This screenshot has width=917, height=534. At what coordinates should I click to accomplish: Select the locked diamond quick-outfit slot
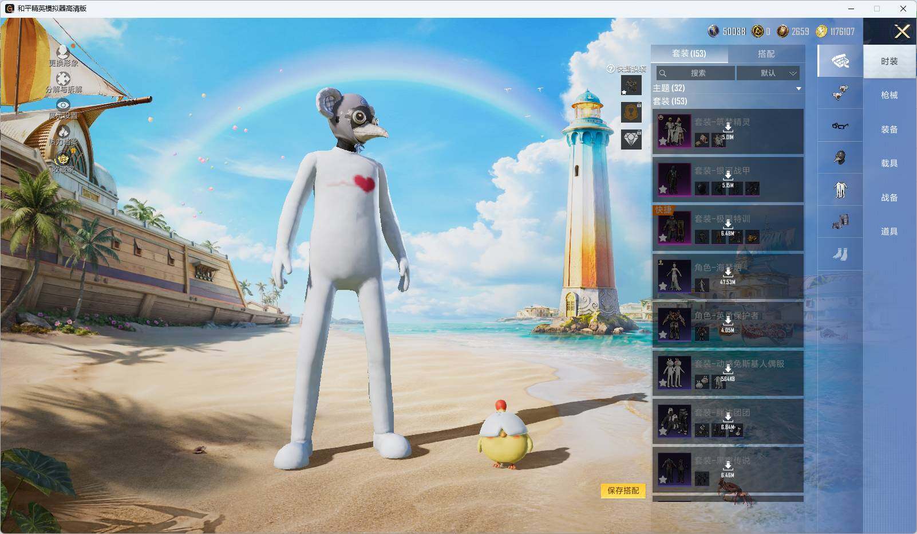pos(631,139)
